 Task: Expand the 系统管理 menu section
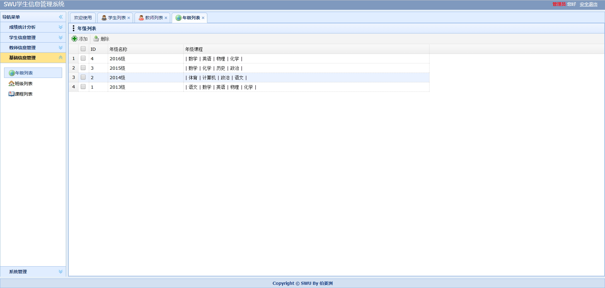(33, 272)
